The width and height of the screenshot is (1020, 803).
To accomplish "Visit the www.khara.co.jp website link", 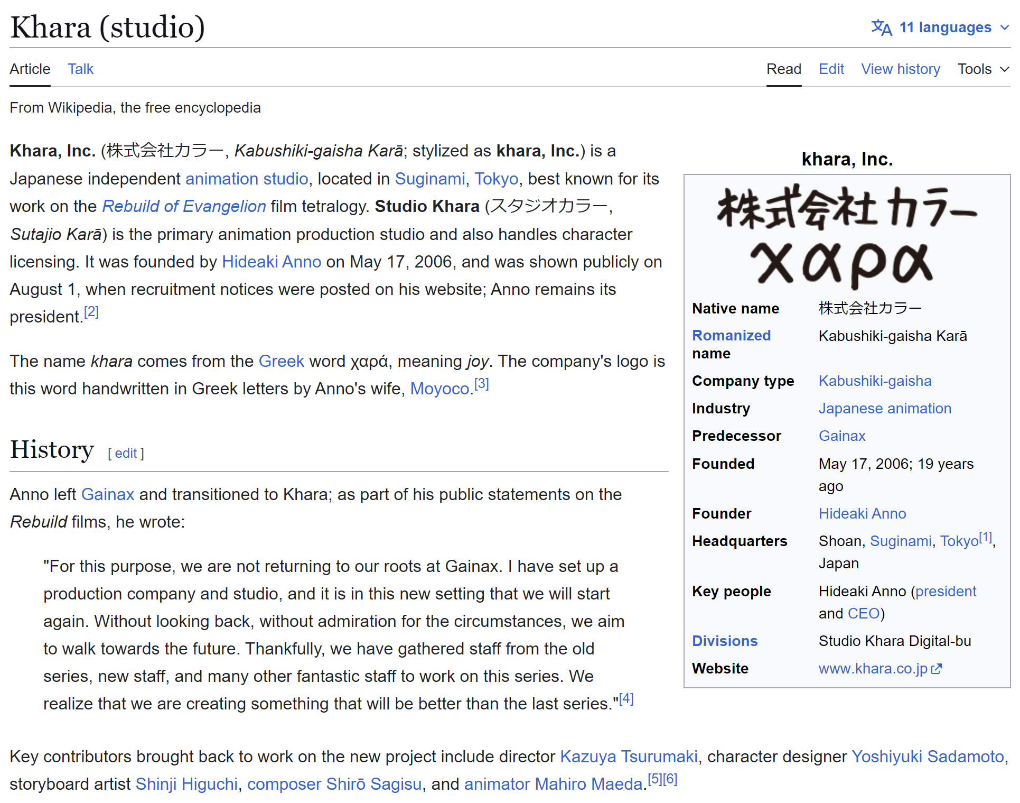I will pyautogui.click(x=873, y=669).
